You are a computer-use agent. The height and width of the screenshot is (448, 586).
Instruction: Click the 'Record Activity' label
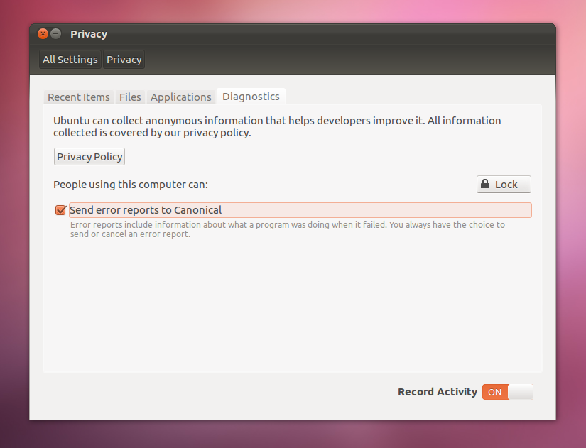(x=438, y=392)
